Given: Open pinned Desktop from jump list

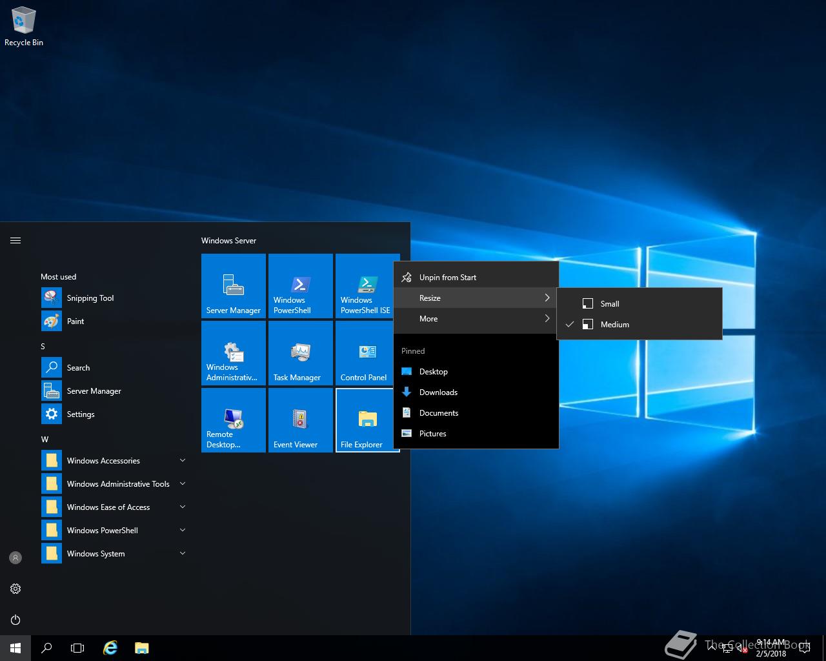Looking at the screenshot, I should (x=476, y=371).
